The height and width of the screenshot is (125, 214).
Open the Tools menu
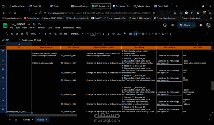point(58,28)
